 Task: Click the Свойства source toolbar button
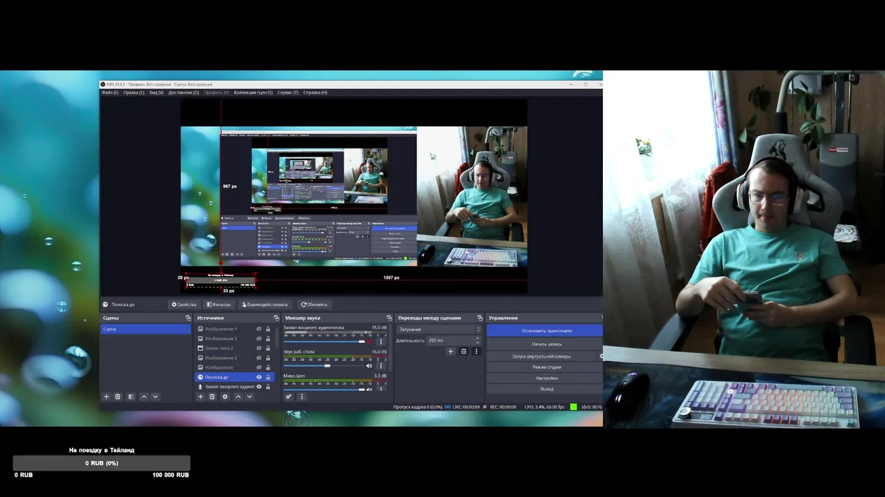tap(184, 304)
